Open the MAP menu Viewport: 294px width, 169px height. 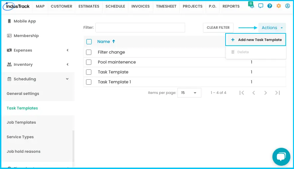(40, 6)
